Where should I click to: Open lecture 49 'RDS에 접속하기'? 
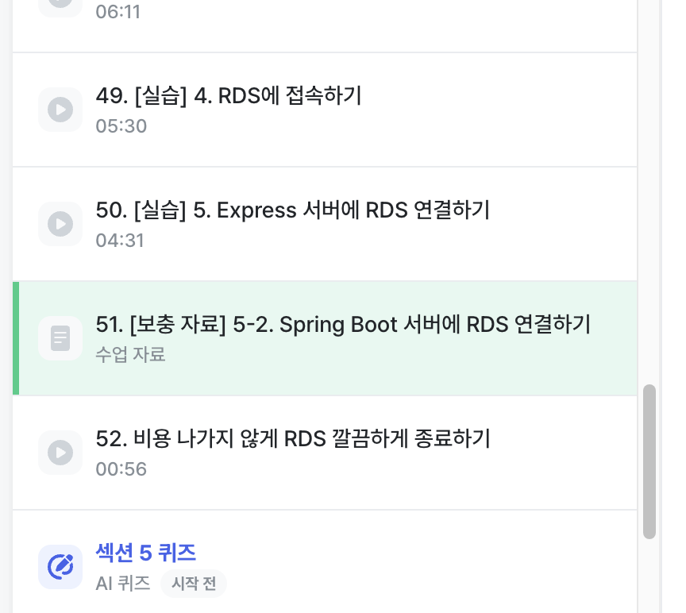[x=229, y=96]
